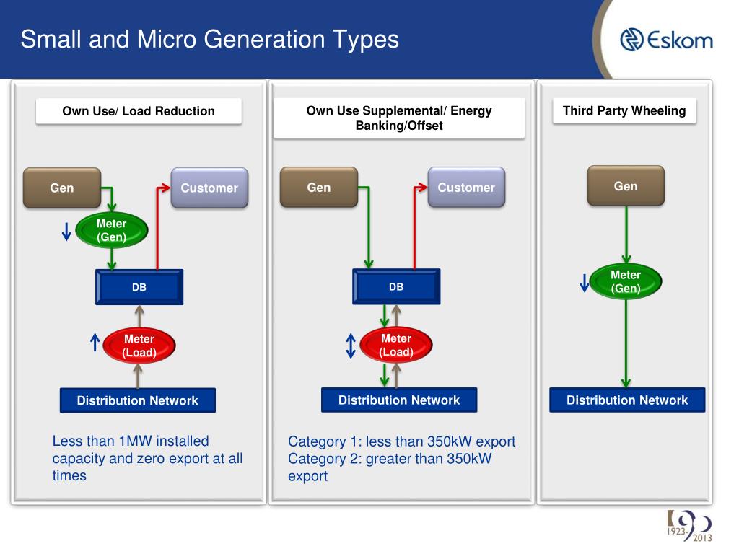Click Distribution Network box in Third Party Wheeling panel
Viewport: 739px width, 554px height.
point(627,400)
